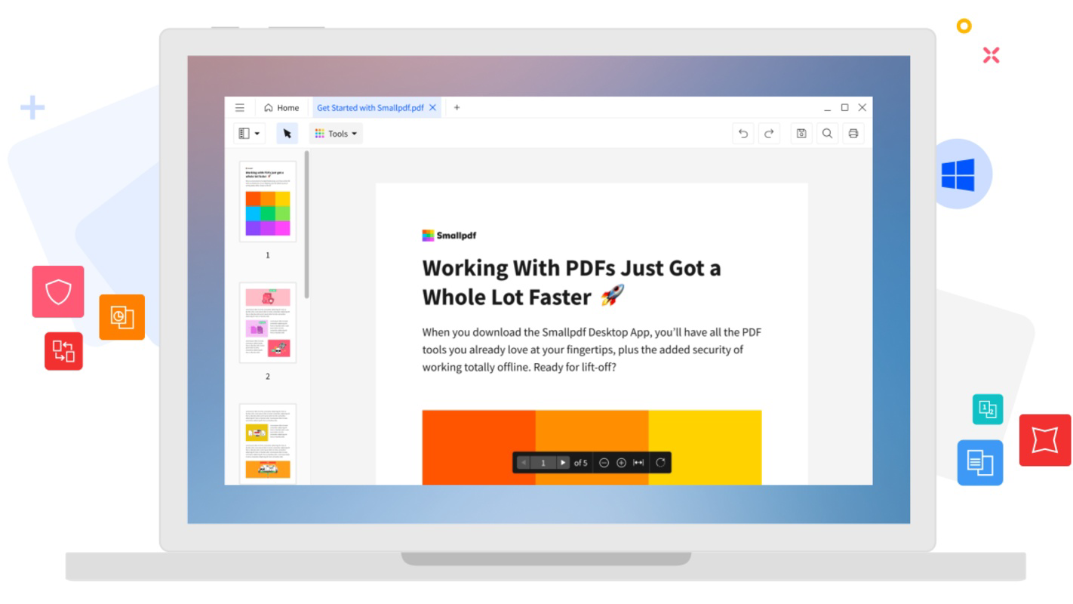Print the current PDF document
Image resolution: width=1073 pixels, height=604 pixels.
click(853, 133)
